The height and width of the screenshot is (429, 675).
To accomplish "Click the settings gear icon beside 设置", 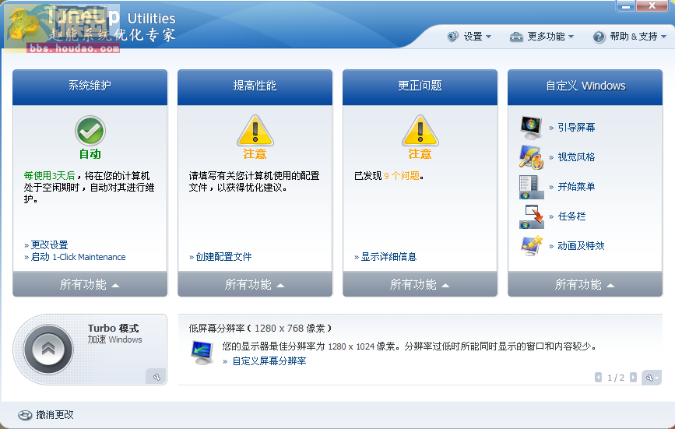I will click(452, 37).
